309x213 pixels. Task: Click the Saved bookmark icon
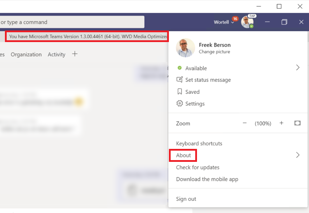pyautogui.click(x=179, y=91)
